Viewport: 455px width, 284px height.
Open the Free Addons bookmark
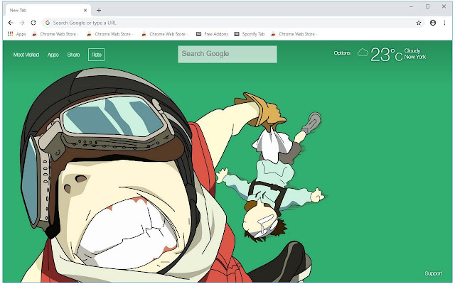(x=212, y=34)
